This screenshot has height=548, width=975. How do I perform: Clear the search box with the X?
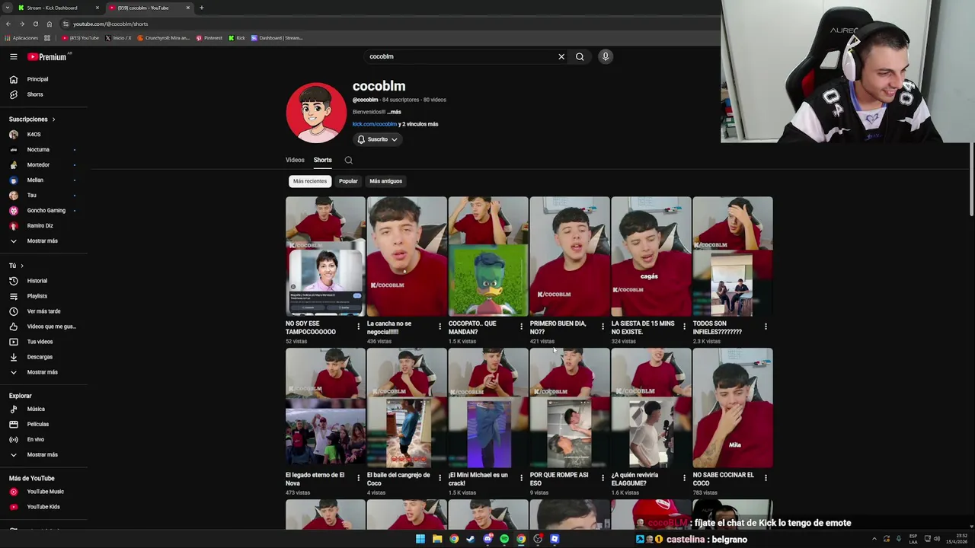(561, 56)
